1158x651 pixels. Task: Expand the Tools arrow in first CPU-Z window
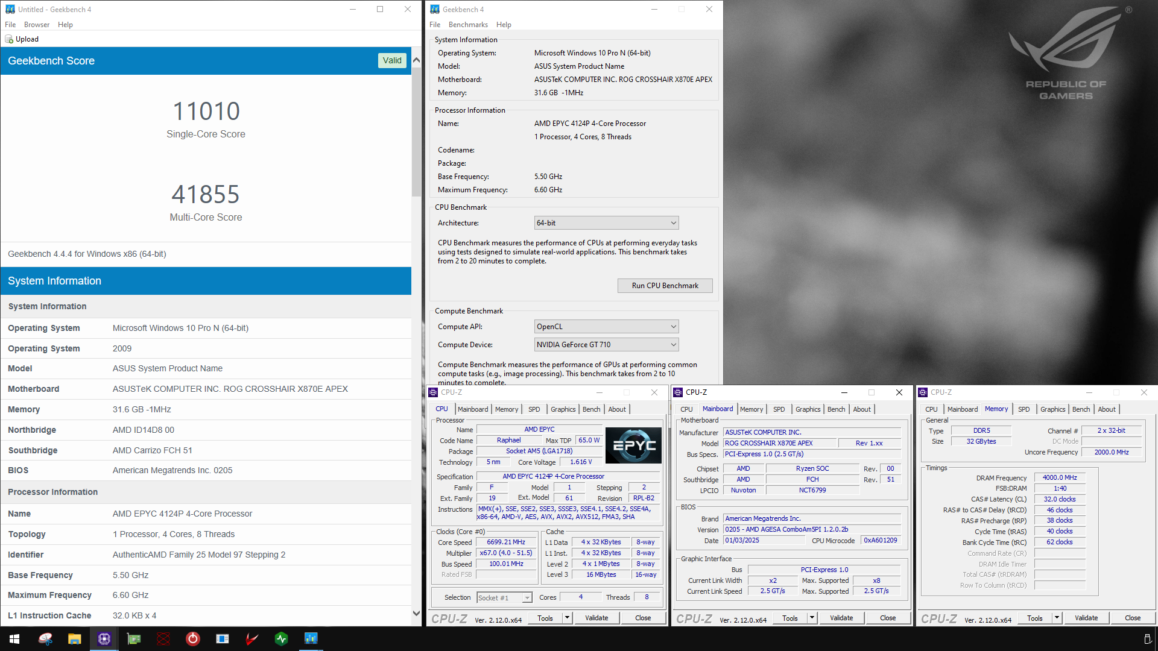[x=567, y=618]
